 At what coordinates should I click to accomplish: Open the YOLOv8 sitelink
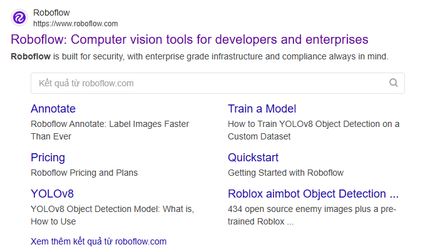click(x=52, y=194)
